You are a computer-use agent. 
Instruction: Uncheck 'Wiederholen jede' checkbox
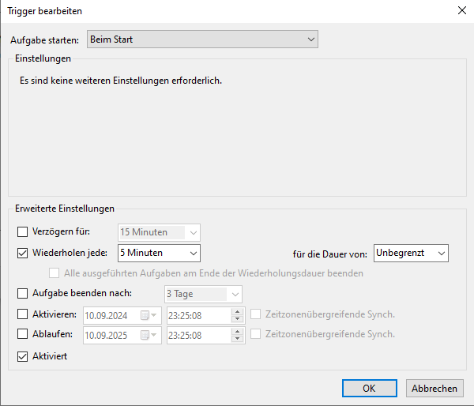tap(22, 253)
